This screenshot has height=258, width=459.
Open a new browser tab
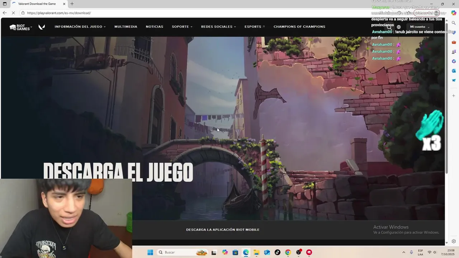coord(72,4)
